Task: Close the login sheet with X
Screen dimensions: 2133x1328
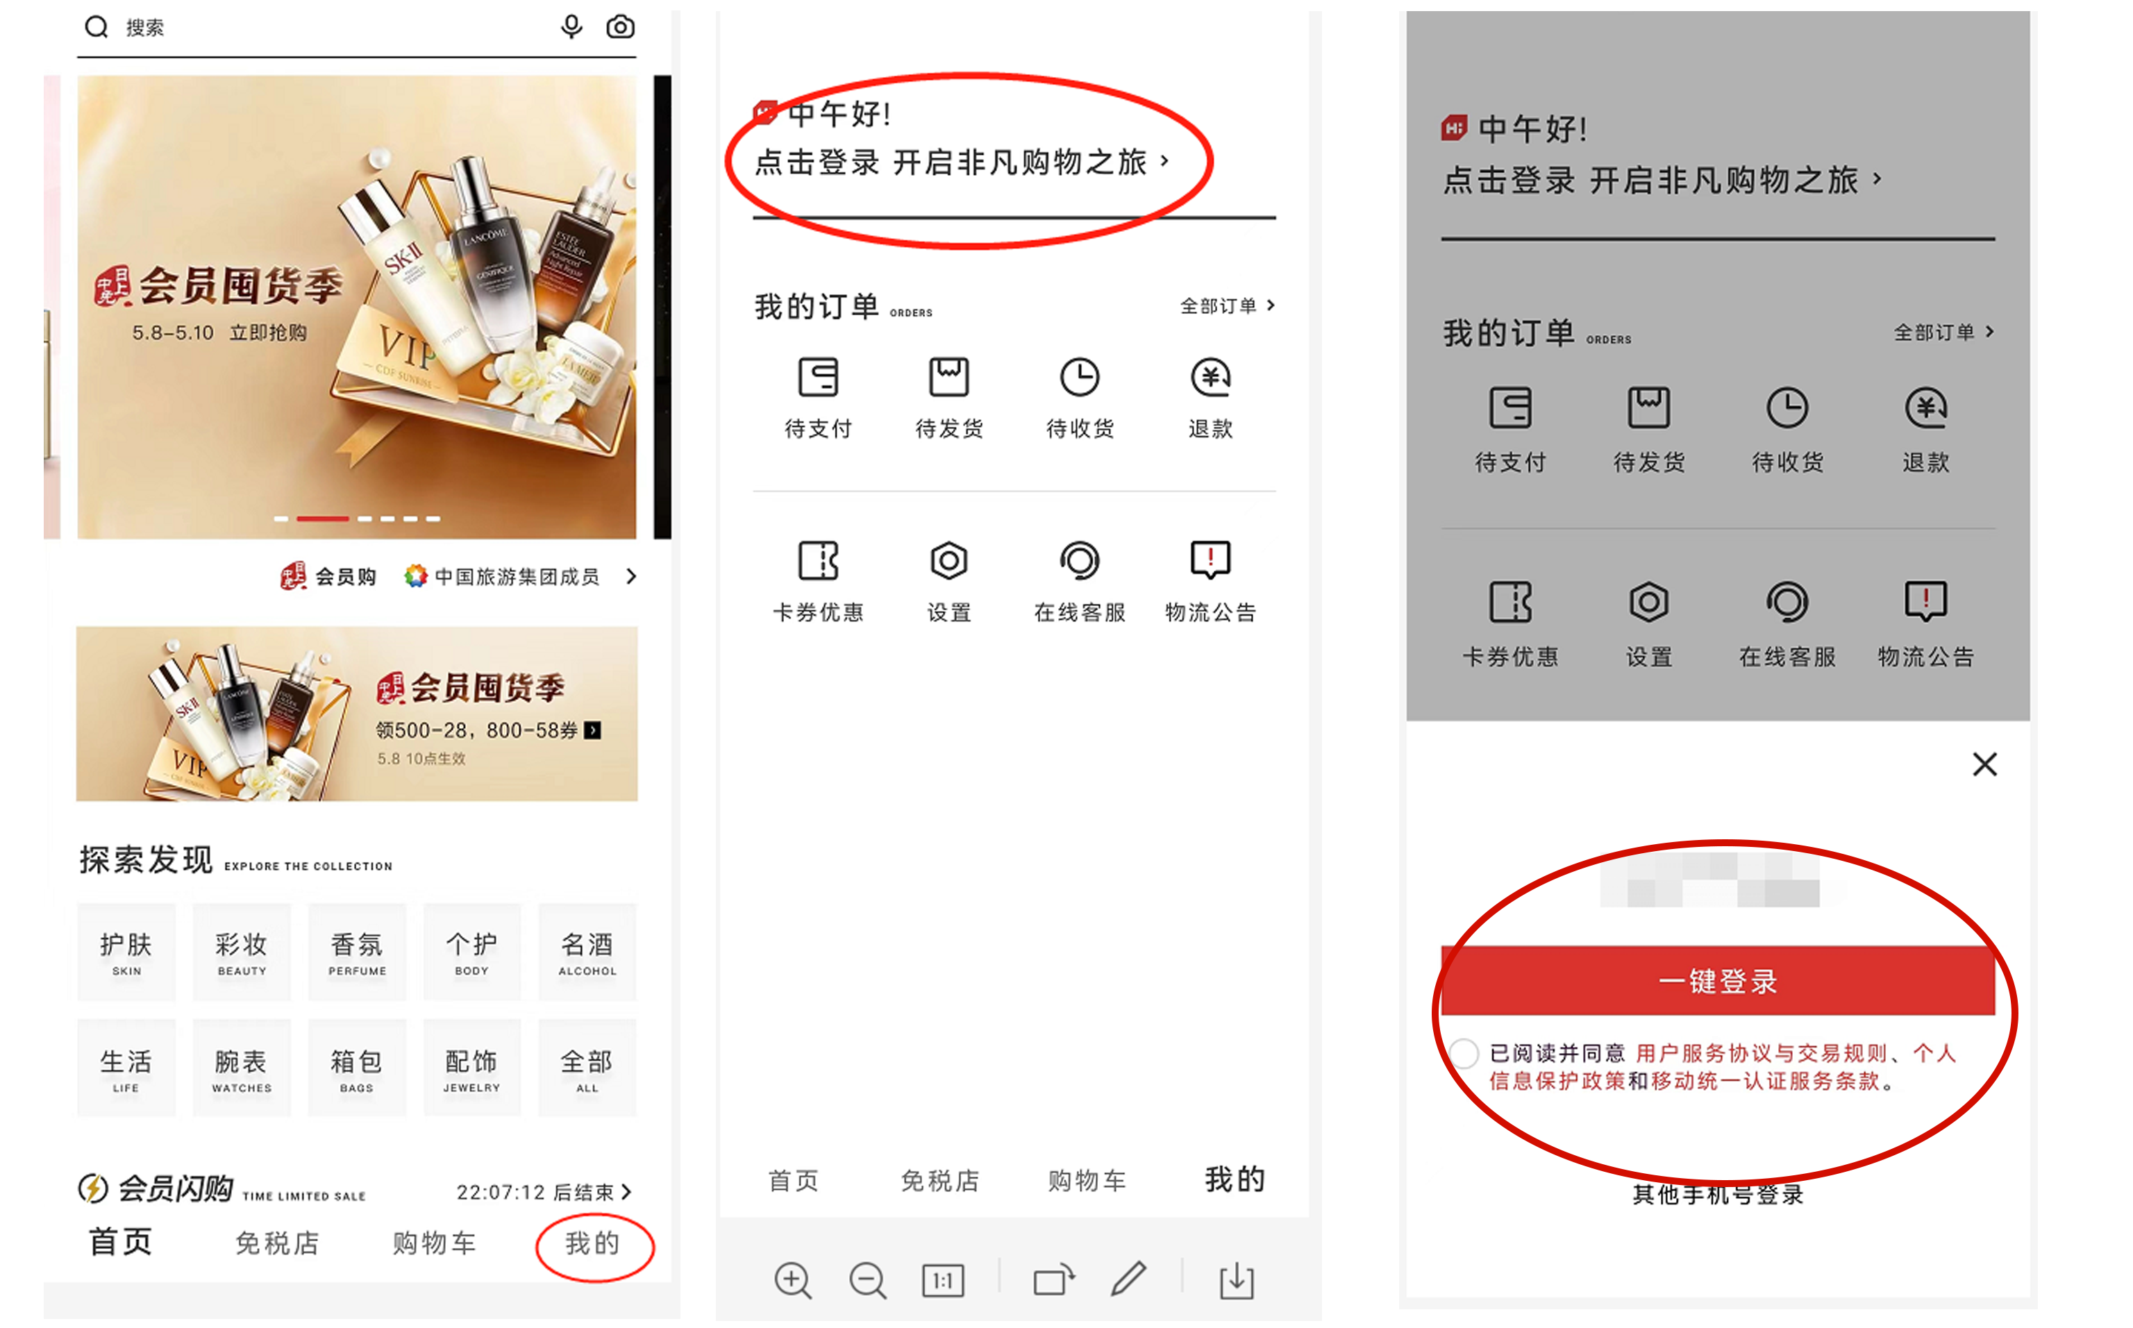Action: click(1984, 764)
